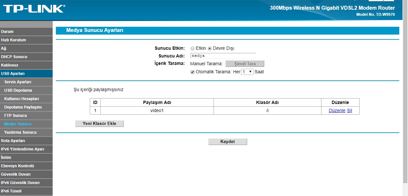The height and width of the screenshot is (196, 408).
Task: Open the Kullanıcı Hesapları submenu item
Action: (x=26, y=99)
